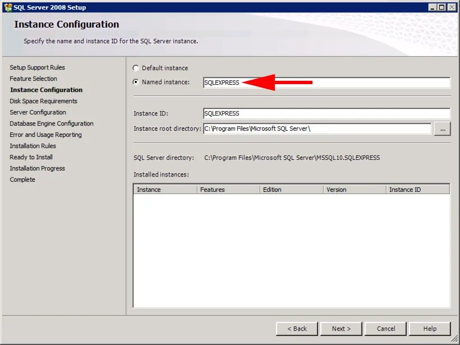
Task: Sort by the Instance column header
Action: coord(165,190)
